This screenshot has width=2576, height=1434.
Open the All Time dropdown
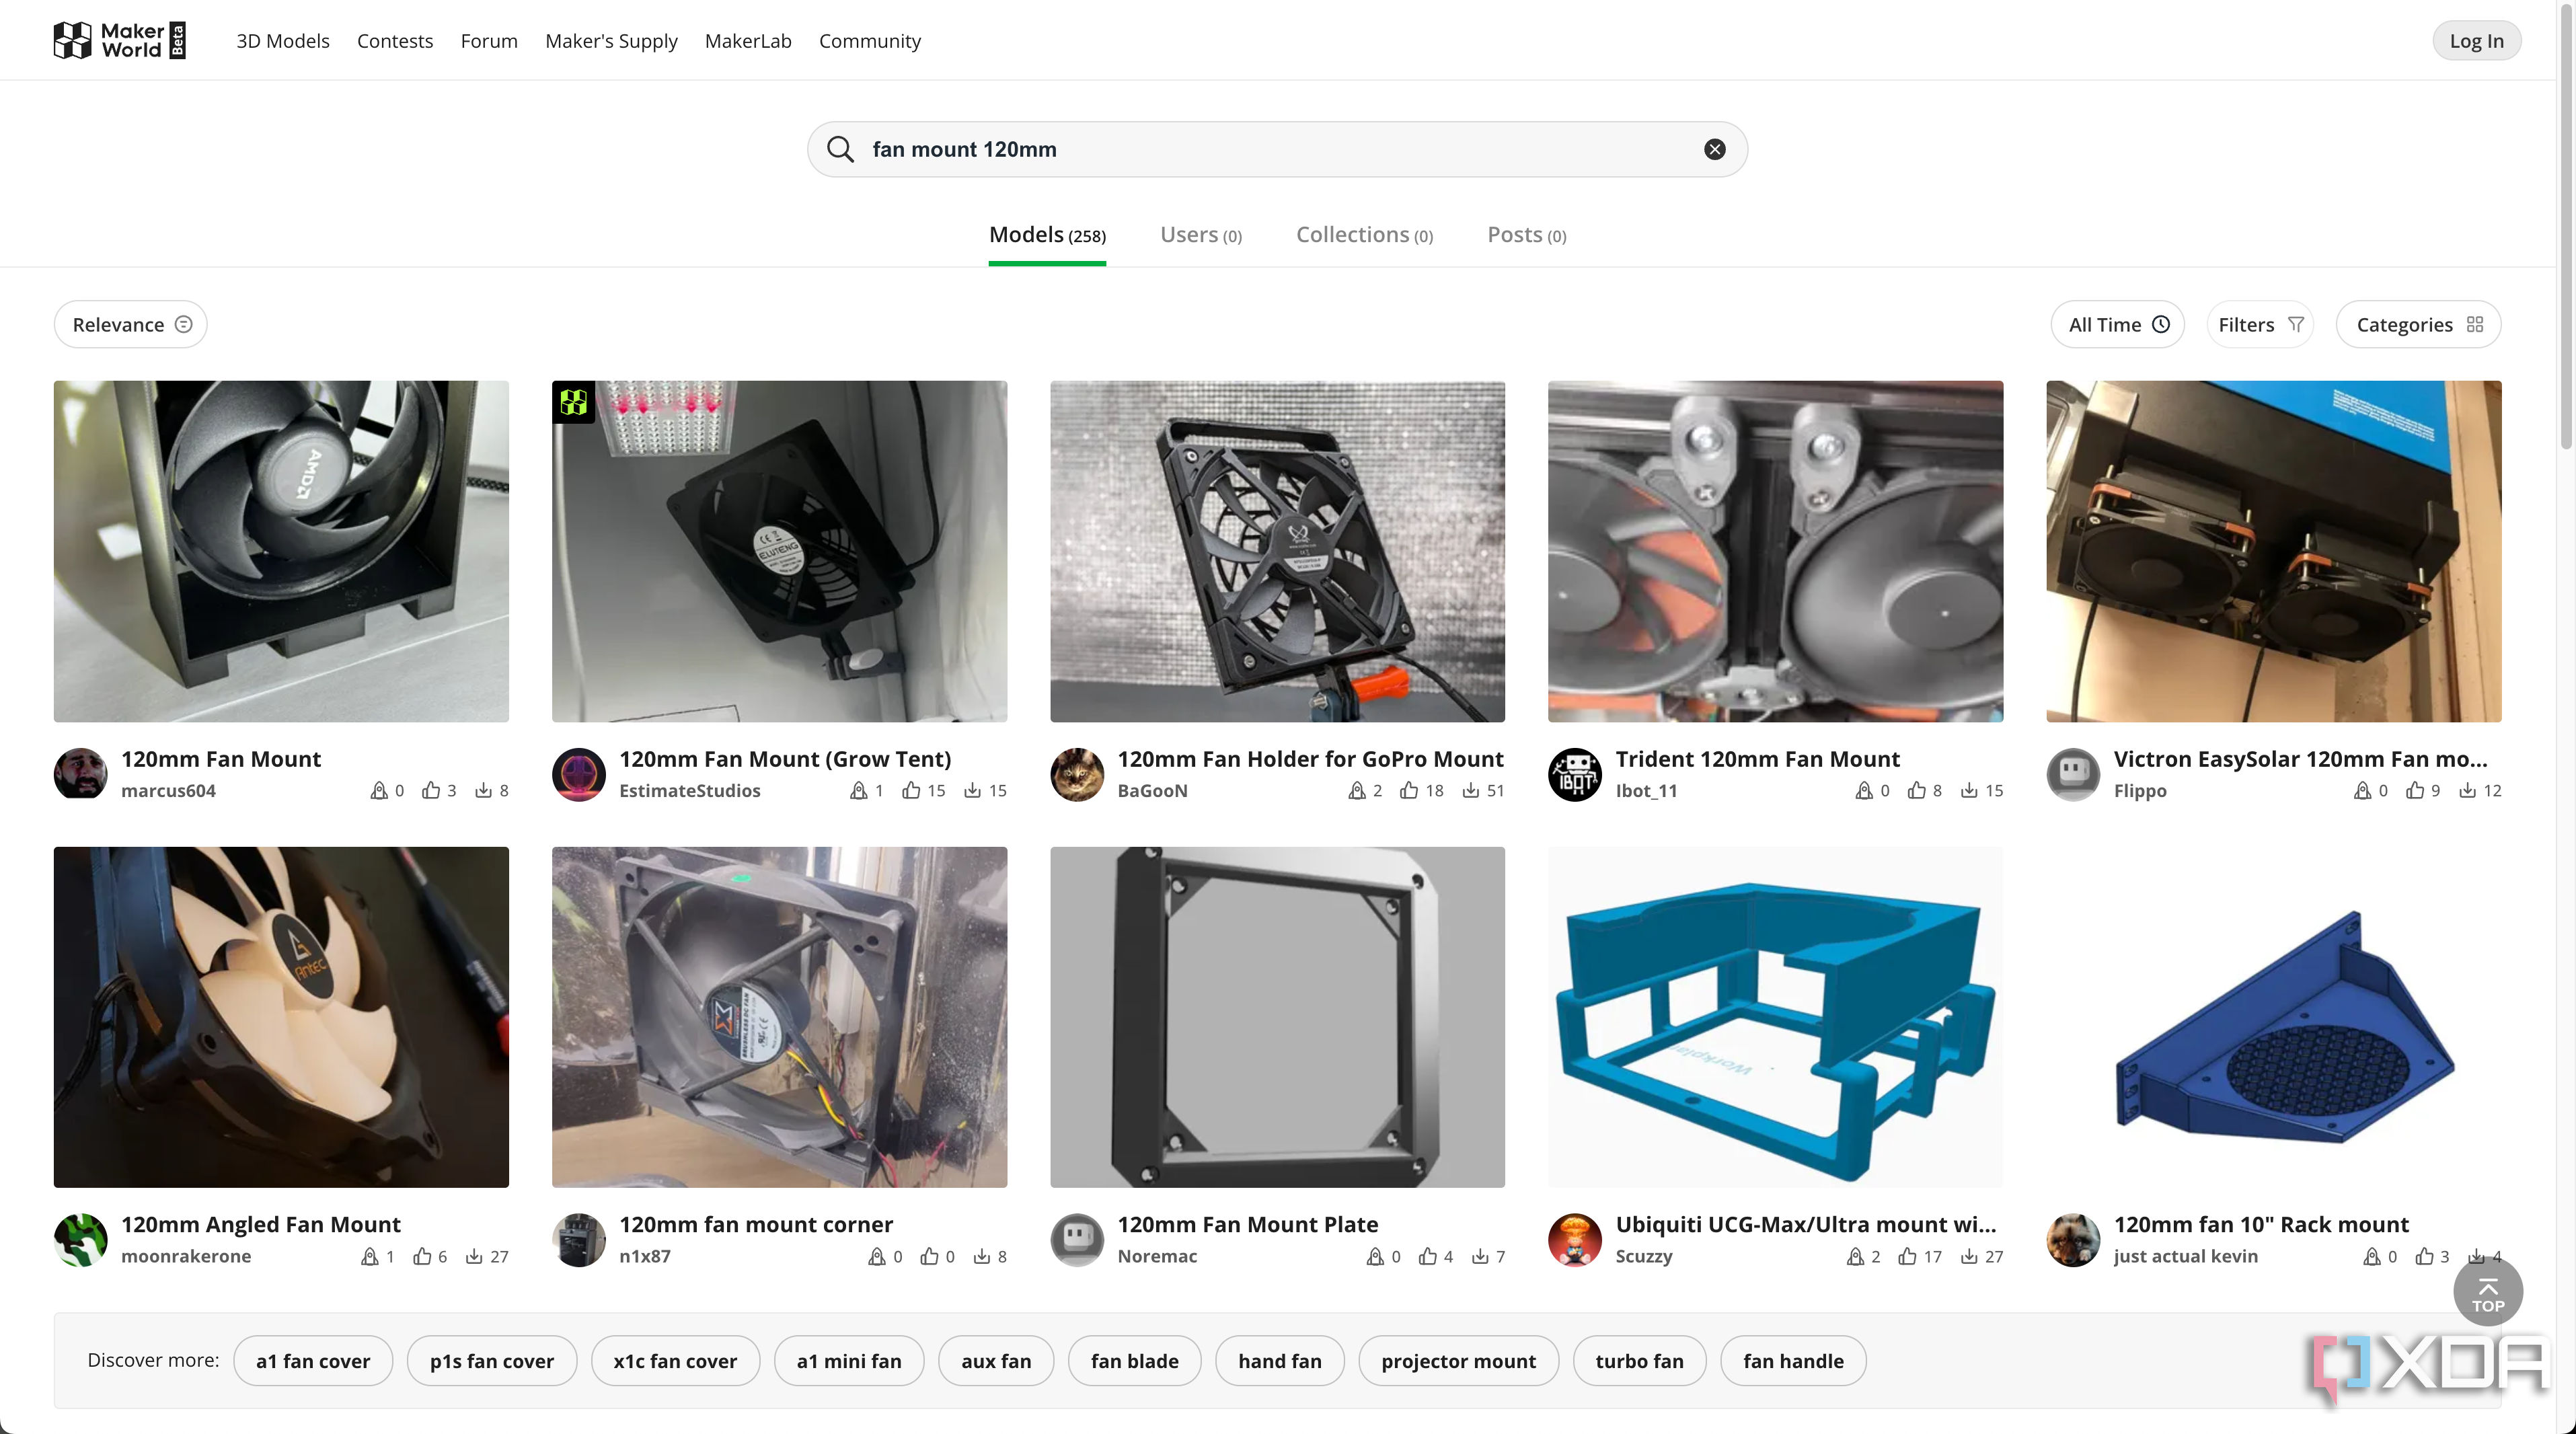click(x=2118, y=324)
